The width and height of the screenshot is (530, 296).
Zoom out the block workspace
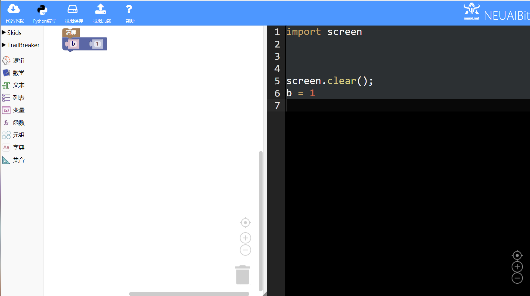[245, 250]
